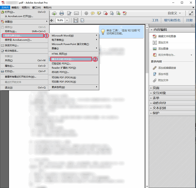Click the fit width scrolling icon
196x188 pixels.
[76, 20]
